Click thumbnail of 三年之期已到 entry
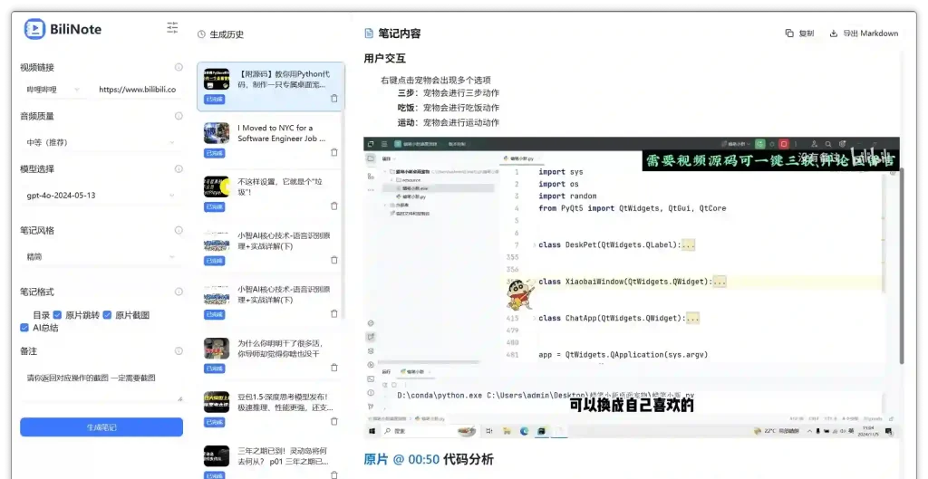This screenshot has width=928, height=479. 217,456
